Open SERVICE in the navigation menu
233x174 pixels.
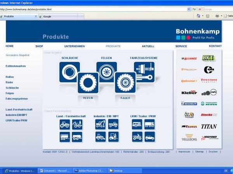181,46
